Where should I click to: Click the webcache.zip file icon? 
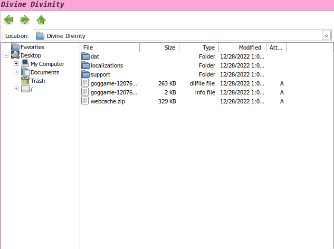click(85, 101)
